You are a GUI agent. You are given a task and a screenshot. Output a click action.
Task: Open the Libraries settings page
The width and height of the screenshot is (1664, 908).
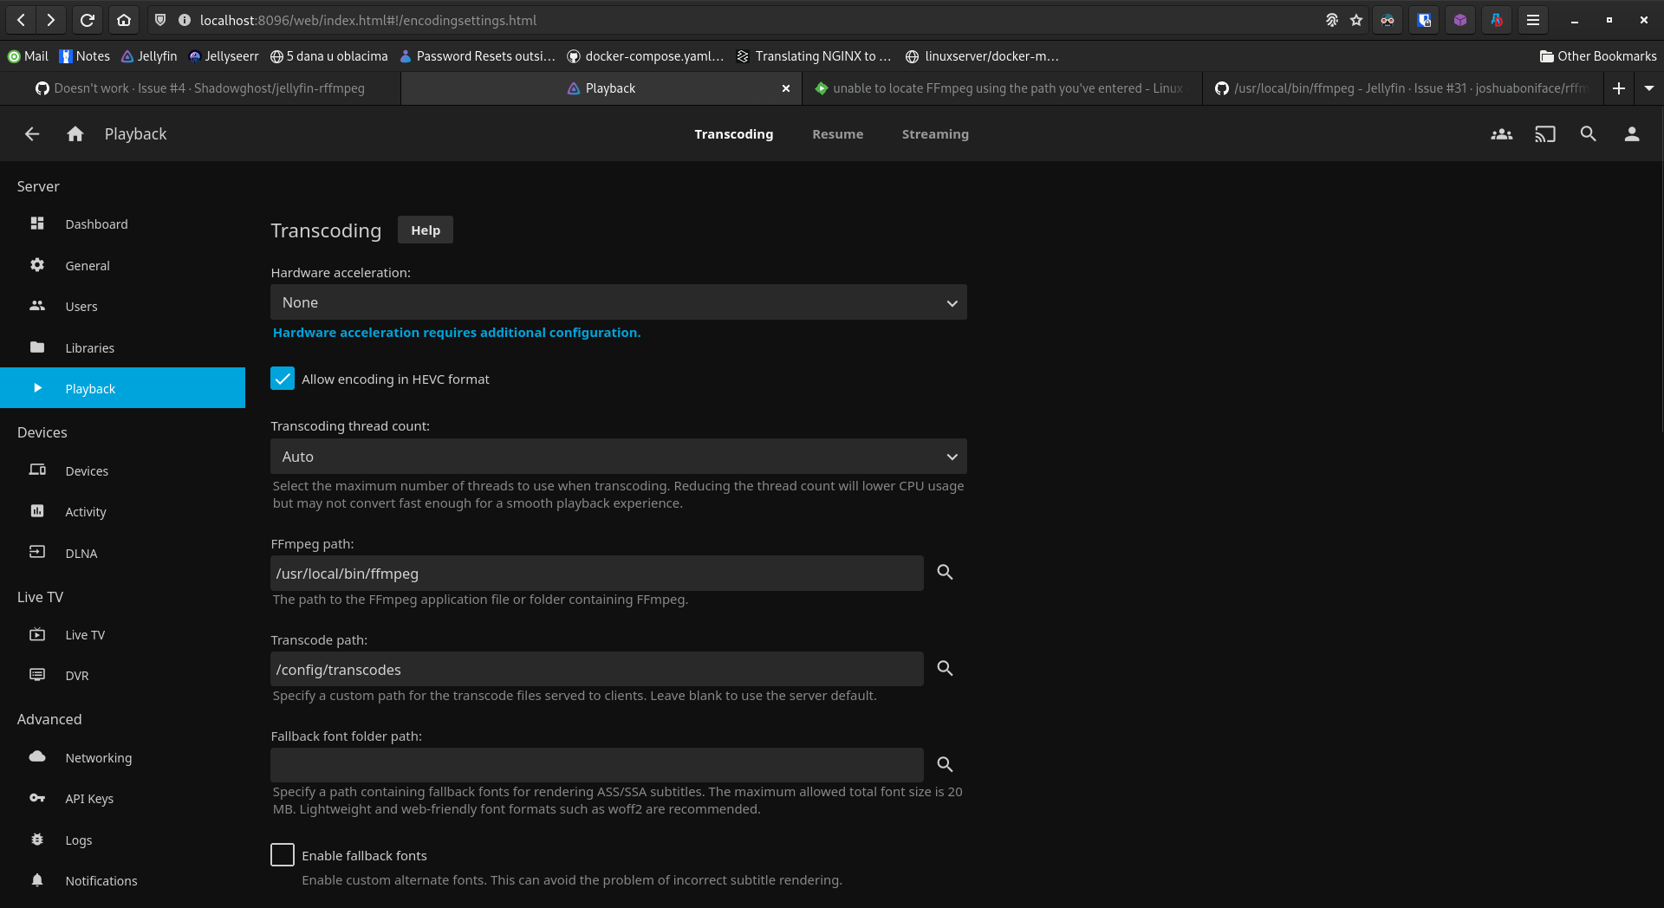(89, 347)
